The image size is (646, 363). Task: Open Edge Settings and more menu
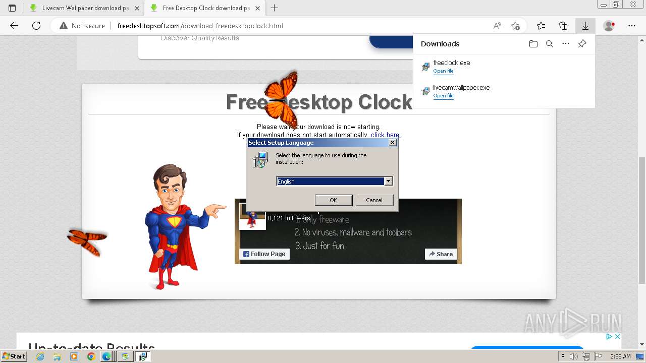point(632,26)
